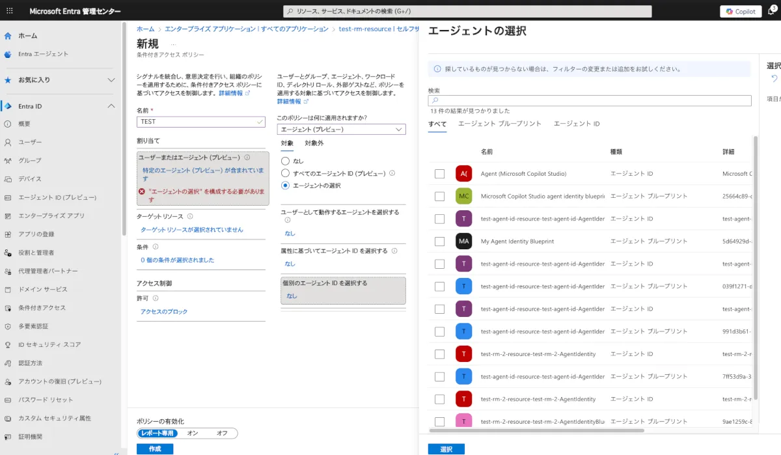
Task: Choose the なし radio button
Action: point(285,161)
